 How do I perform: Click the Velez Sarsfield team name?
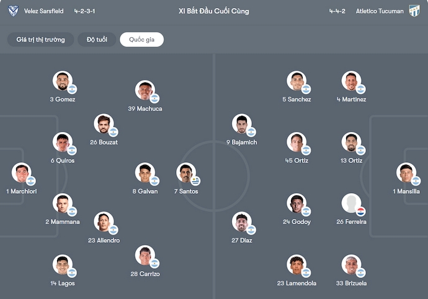(x=43, y=11)
